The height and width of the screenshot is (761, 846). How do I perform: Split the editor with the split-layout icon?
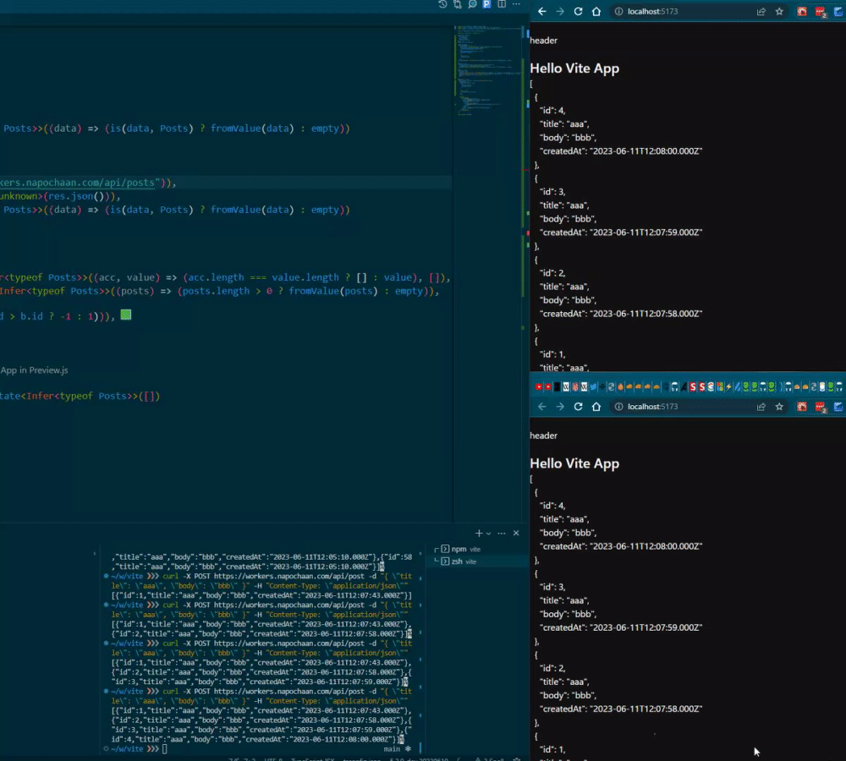pos(502,4)
